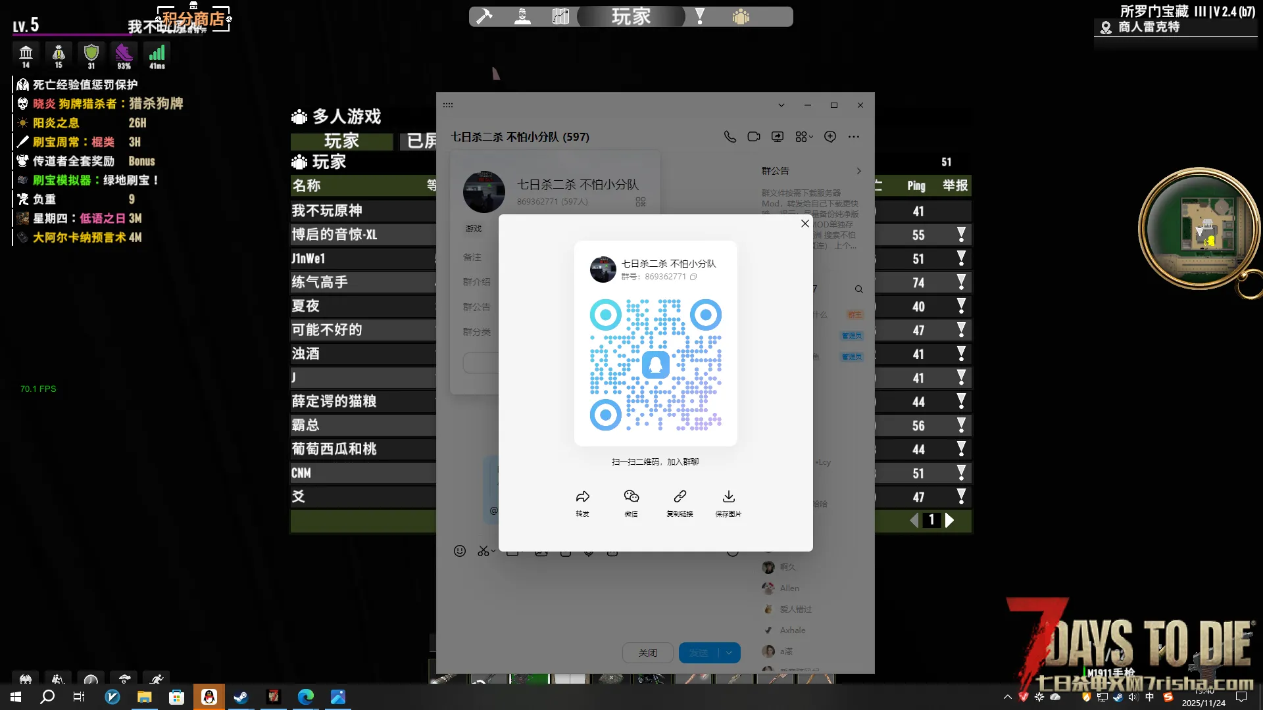Open the 积分商店 points shop

[x=193, y=18]
